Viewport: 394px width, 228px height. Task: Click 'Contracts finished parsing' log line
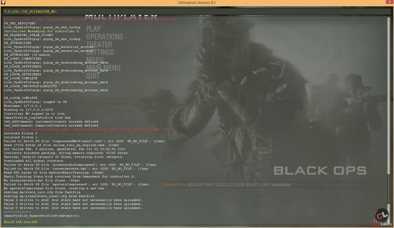[66, 153]
